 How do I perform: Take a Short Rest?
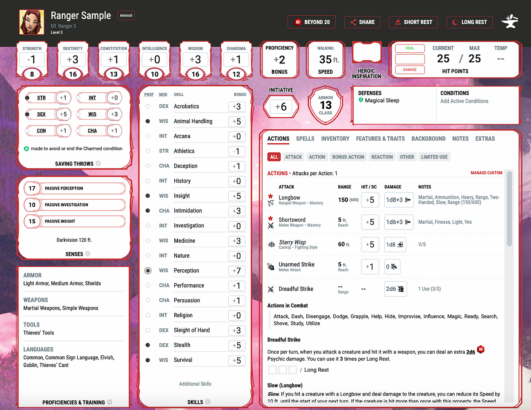coord(413,22)
